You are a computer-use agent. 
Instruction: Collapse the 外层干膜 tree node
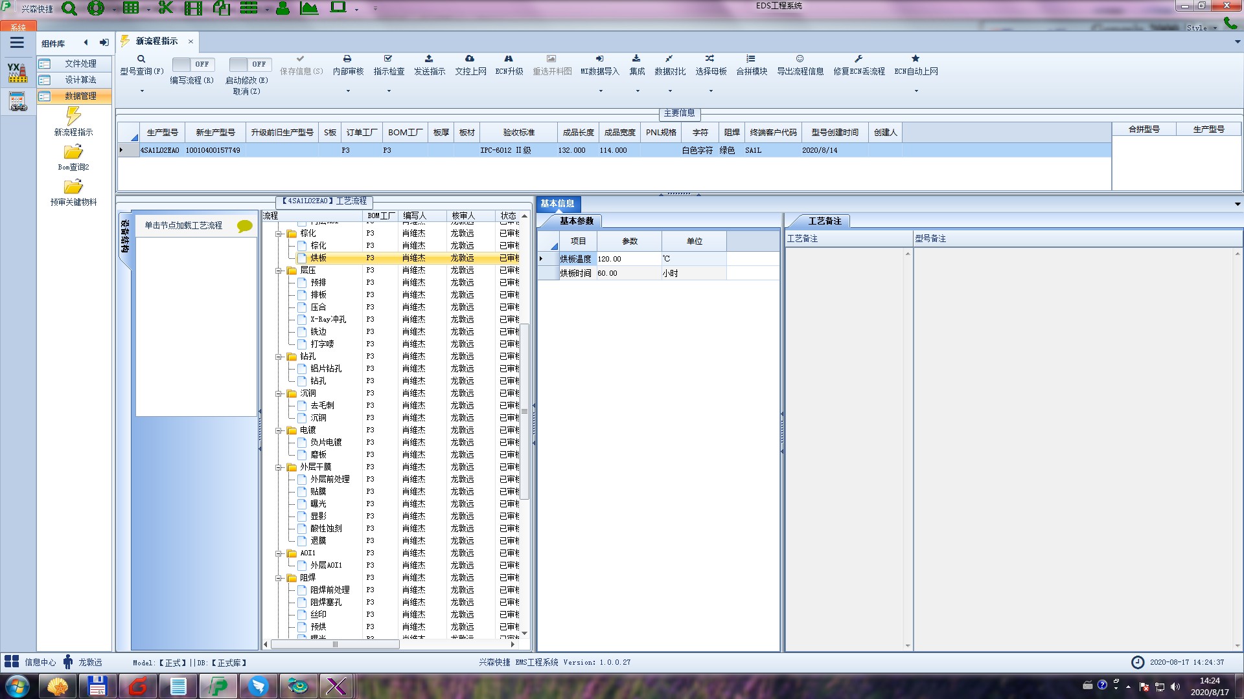[279, 467]
